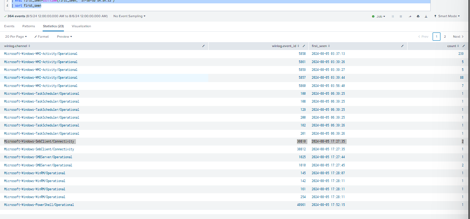The width and height of the screenshot is (470, 219).
Task: Sort by winlog.channel column header
Action: point(17,46)
